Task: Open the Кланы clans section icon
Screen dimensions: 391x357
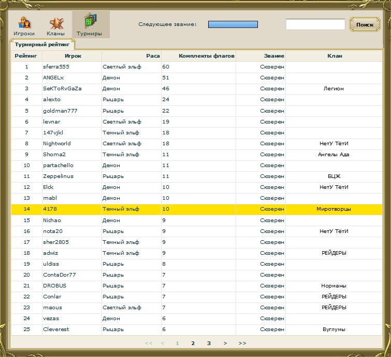Action: pyautogui.click(x=56, y=23)
